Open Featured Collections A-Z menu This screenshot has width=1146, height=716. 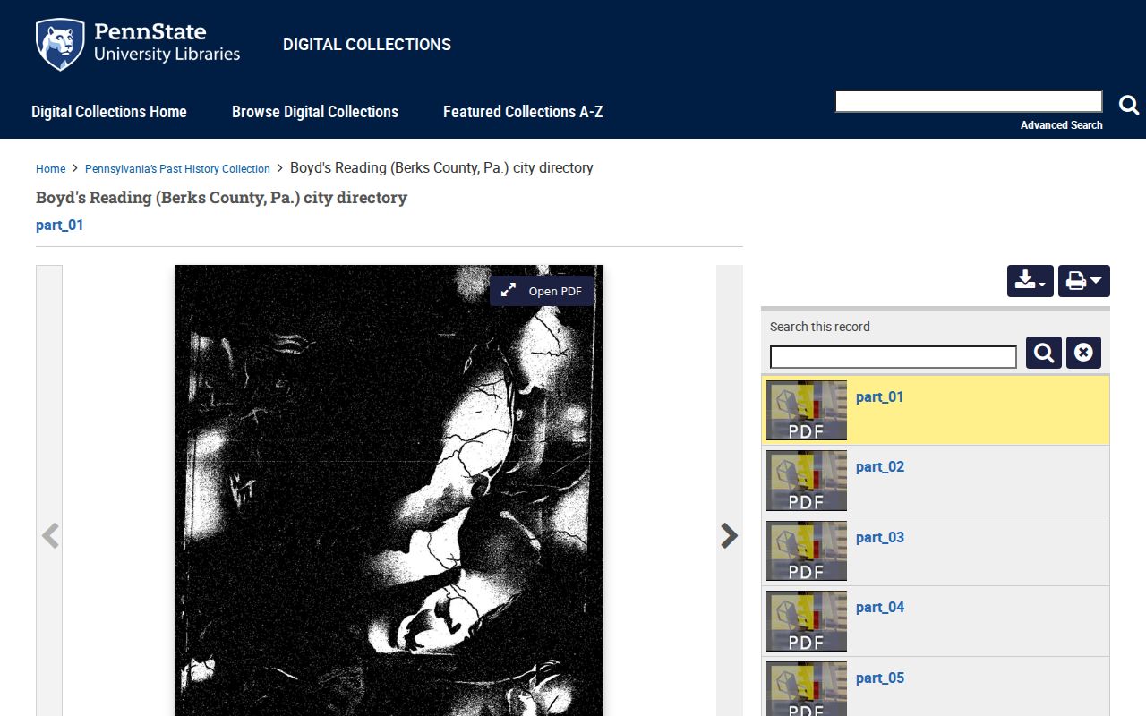523,112
